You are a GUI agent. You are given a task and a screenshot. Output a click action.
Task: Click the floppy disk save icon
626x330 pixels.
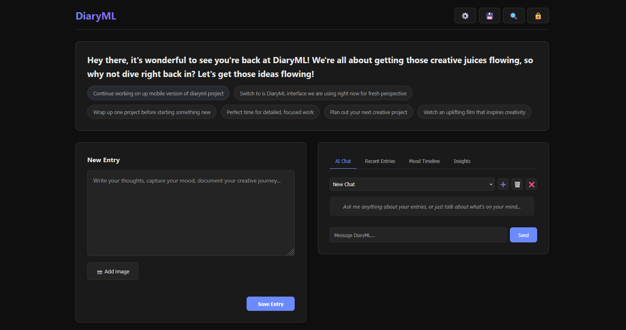tap(489, 15)
